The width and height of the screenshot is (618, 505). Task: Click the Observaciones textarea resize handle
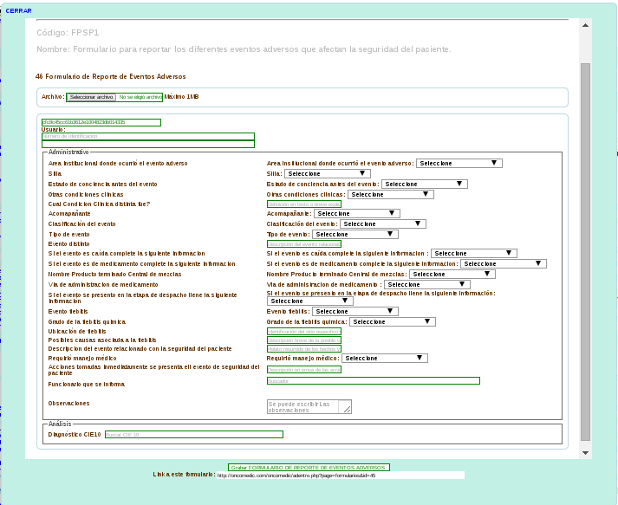click(348, 410)
